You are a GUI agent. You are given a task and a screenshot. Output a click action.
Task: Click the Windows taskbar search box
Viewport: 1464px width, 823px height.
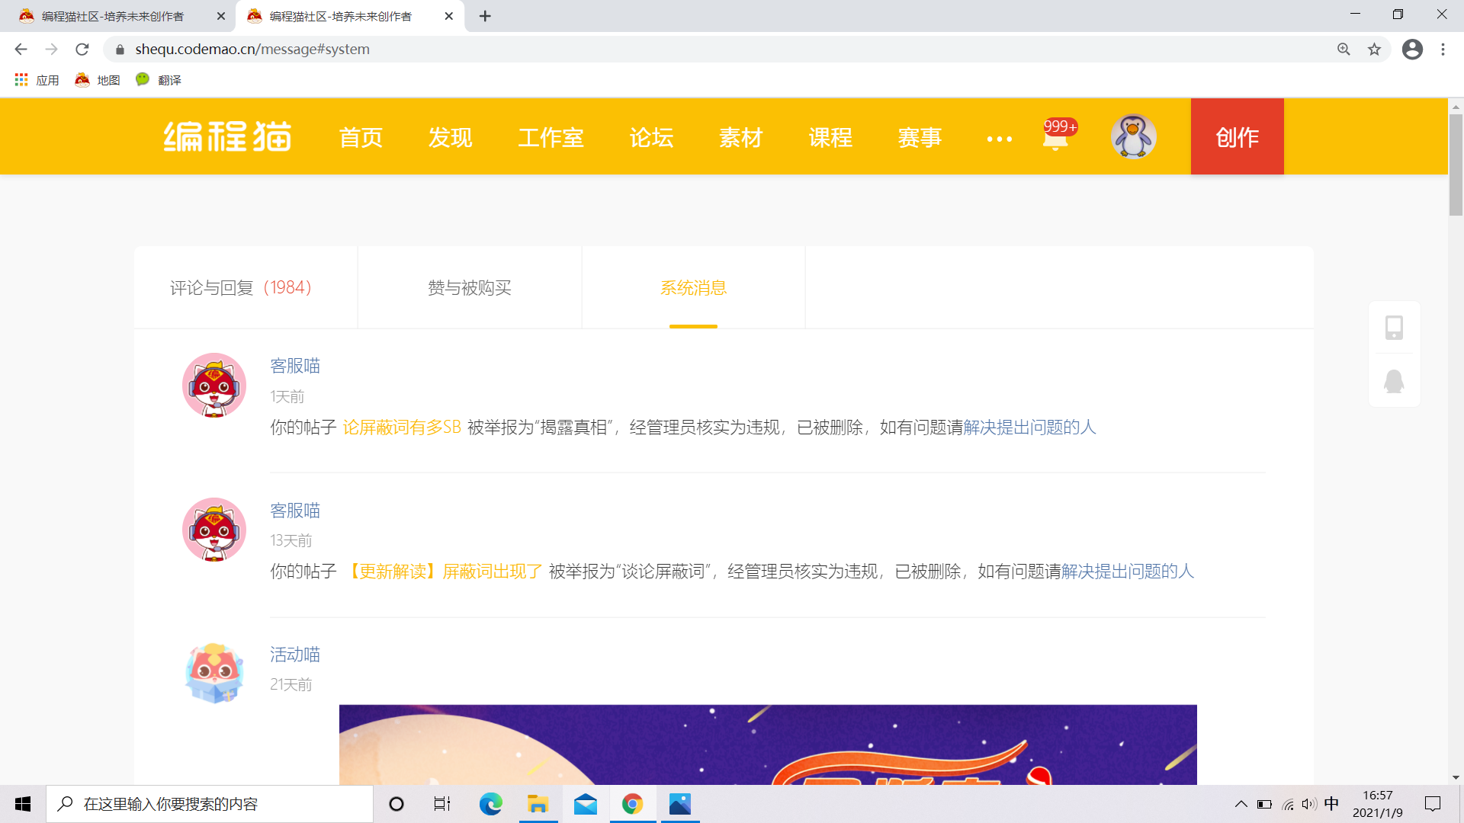tap(210, 804)
